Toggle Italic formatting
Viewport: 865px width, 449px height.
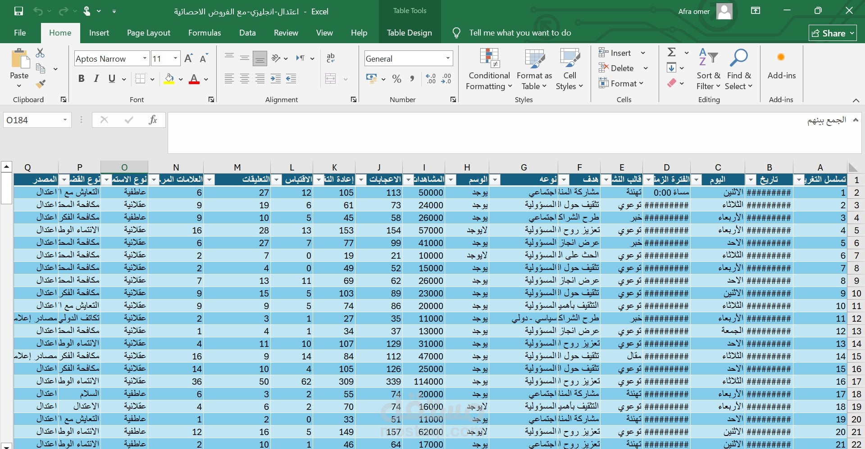[x=96, y=79]
